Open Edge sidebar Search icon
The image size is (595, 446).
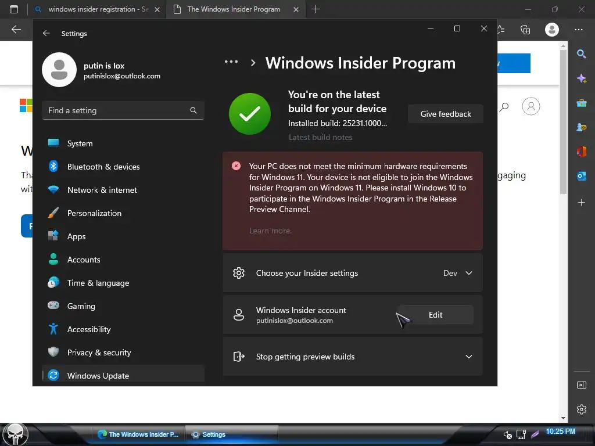coord(581,54)
